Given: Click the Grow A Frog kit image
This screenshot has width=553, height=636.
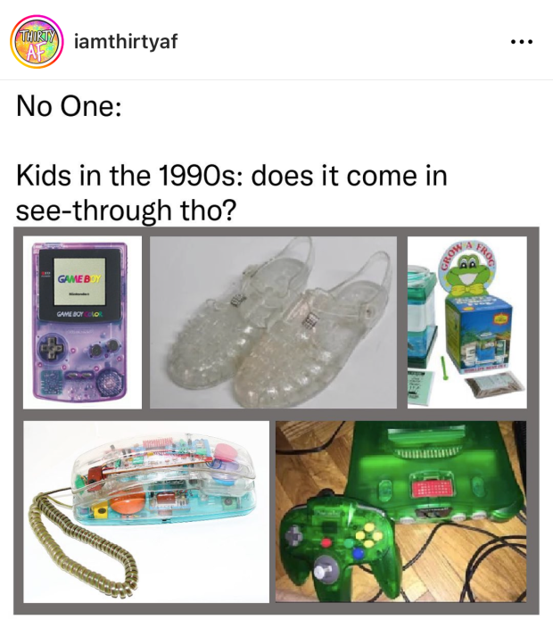Looking at the screenshot, I should pyautogui.click(x=467, y=323).
